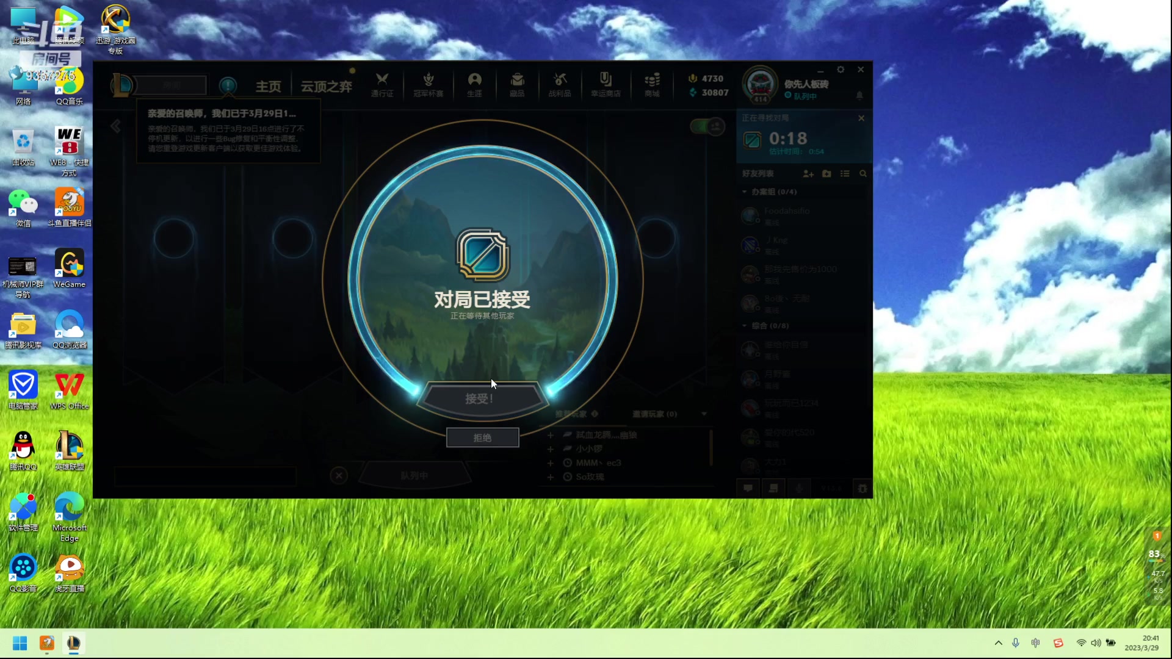Cancel queue with the round X

coord(339,475)
